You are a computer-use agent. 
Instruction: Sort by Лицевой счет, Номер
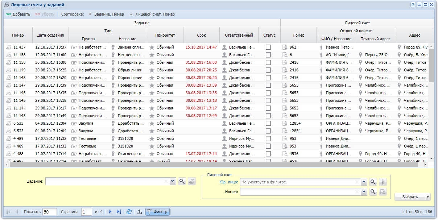pyautogui.click(x=152, y=14)
